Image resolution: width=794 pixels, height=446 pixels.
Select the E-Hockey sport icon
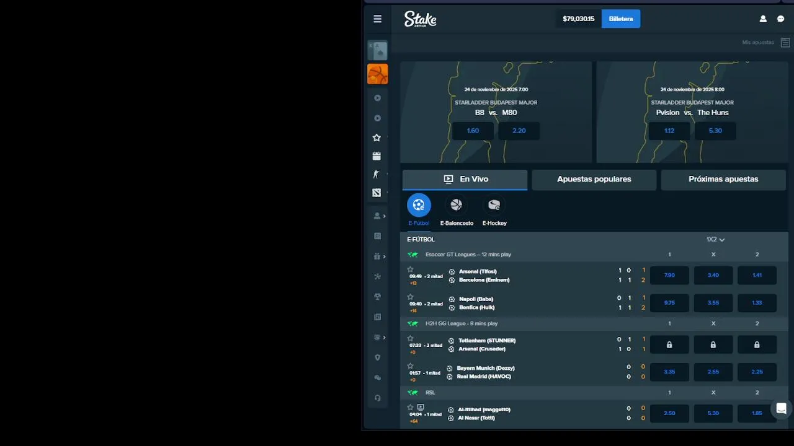pos(494,205)
